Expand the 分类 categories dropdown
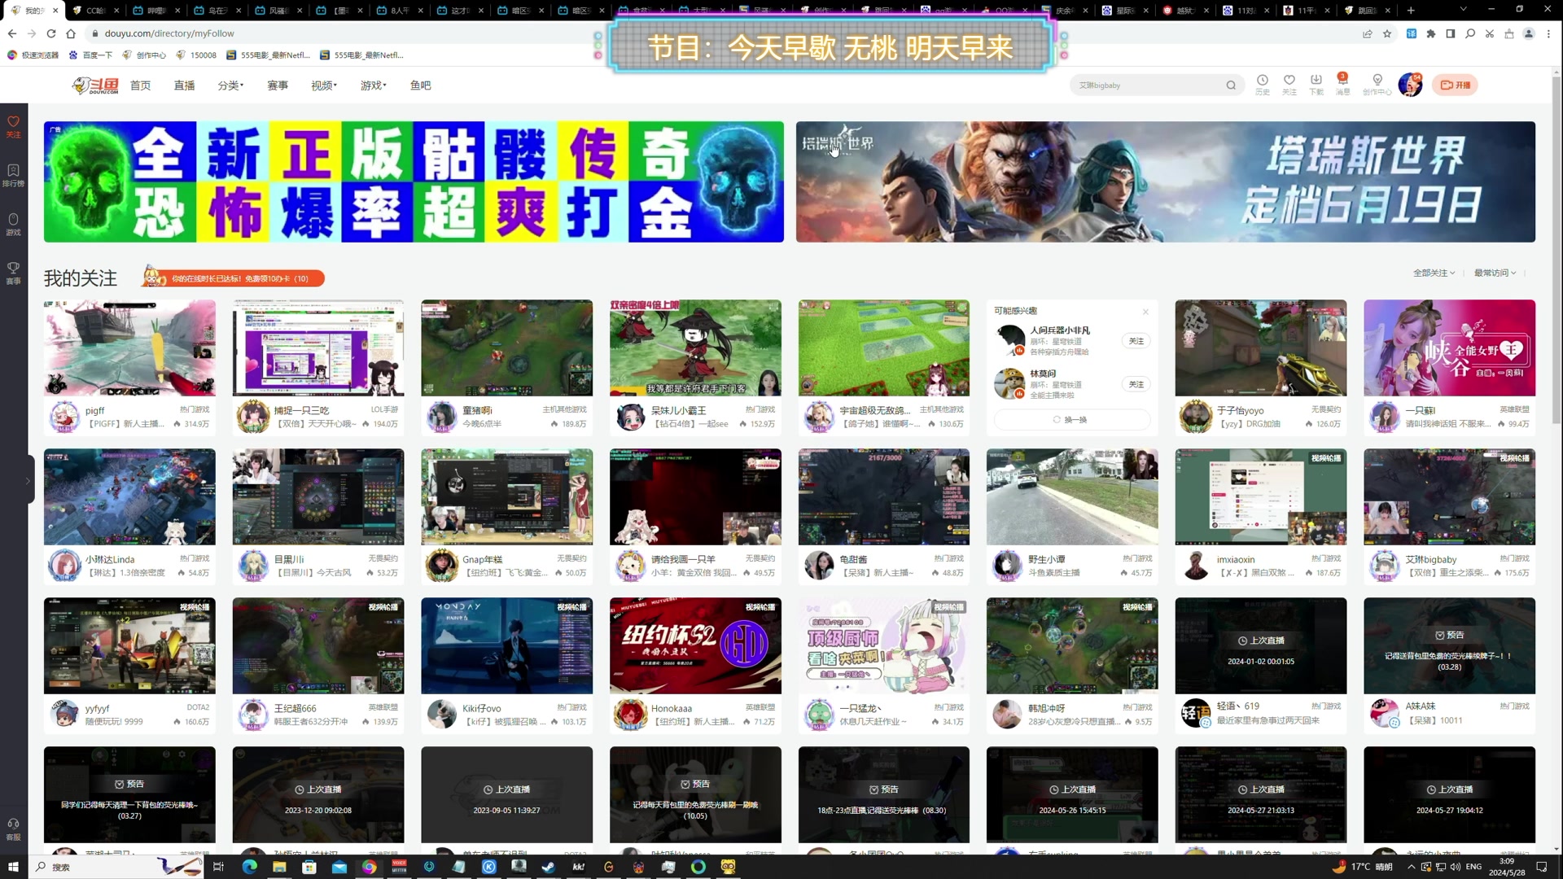 pyautogui.click(x=230, y=85)
